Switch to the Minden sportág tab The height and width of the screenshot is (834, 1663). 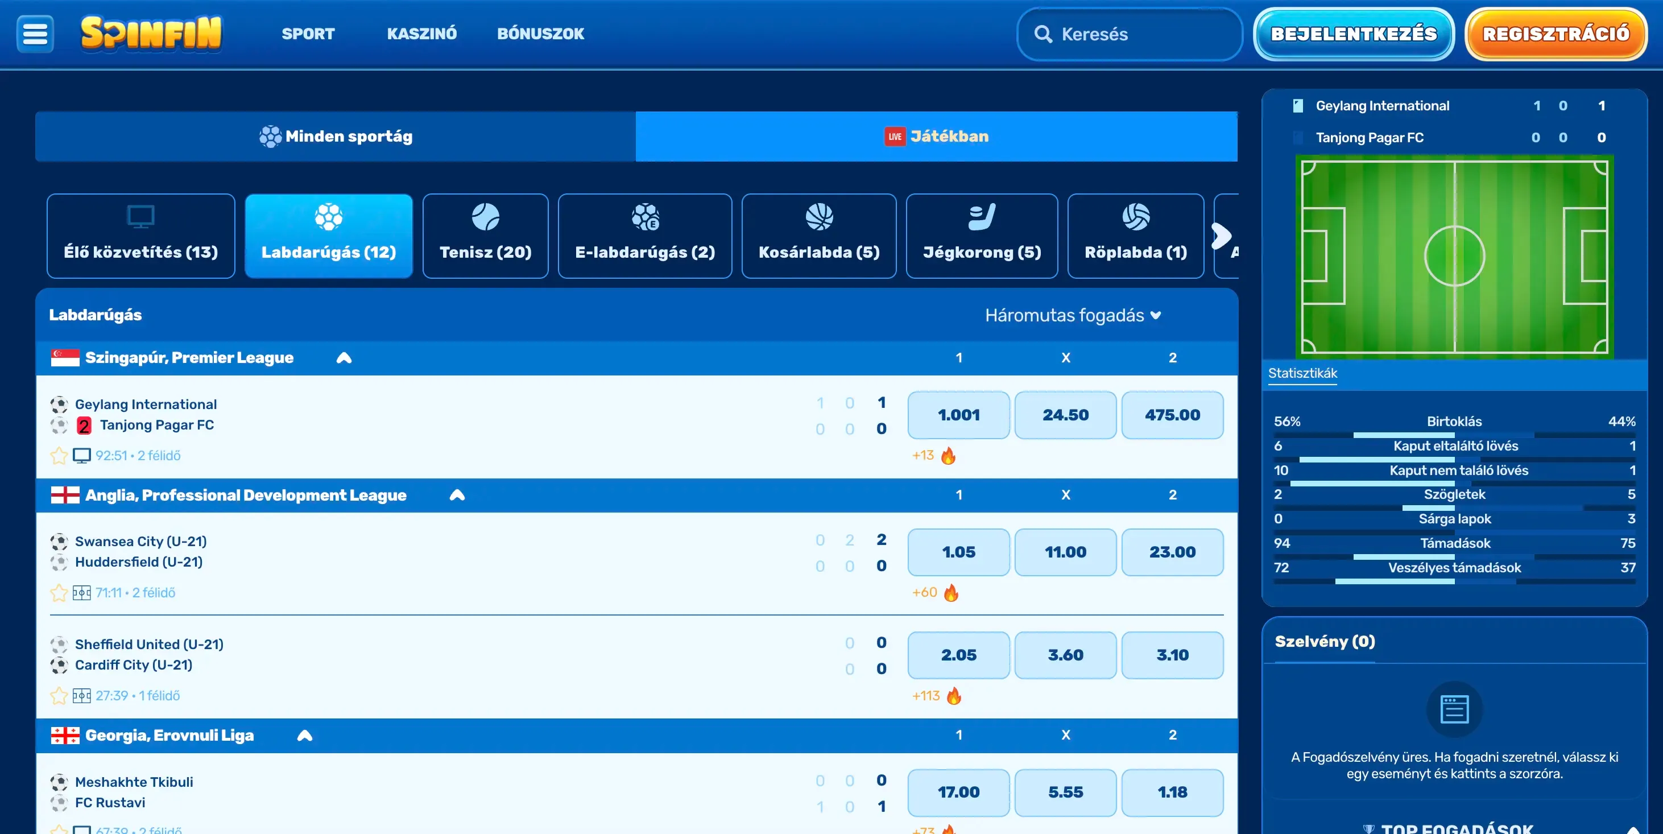tap(336, 136)
